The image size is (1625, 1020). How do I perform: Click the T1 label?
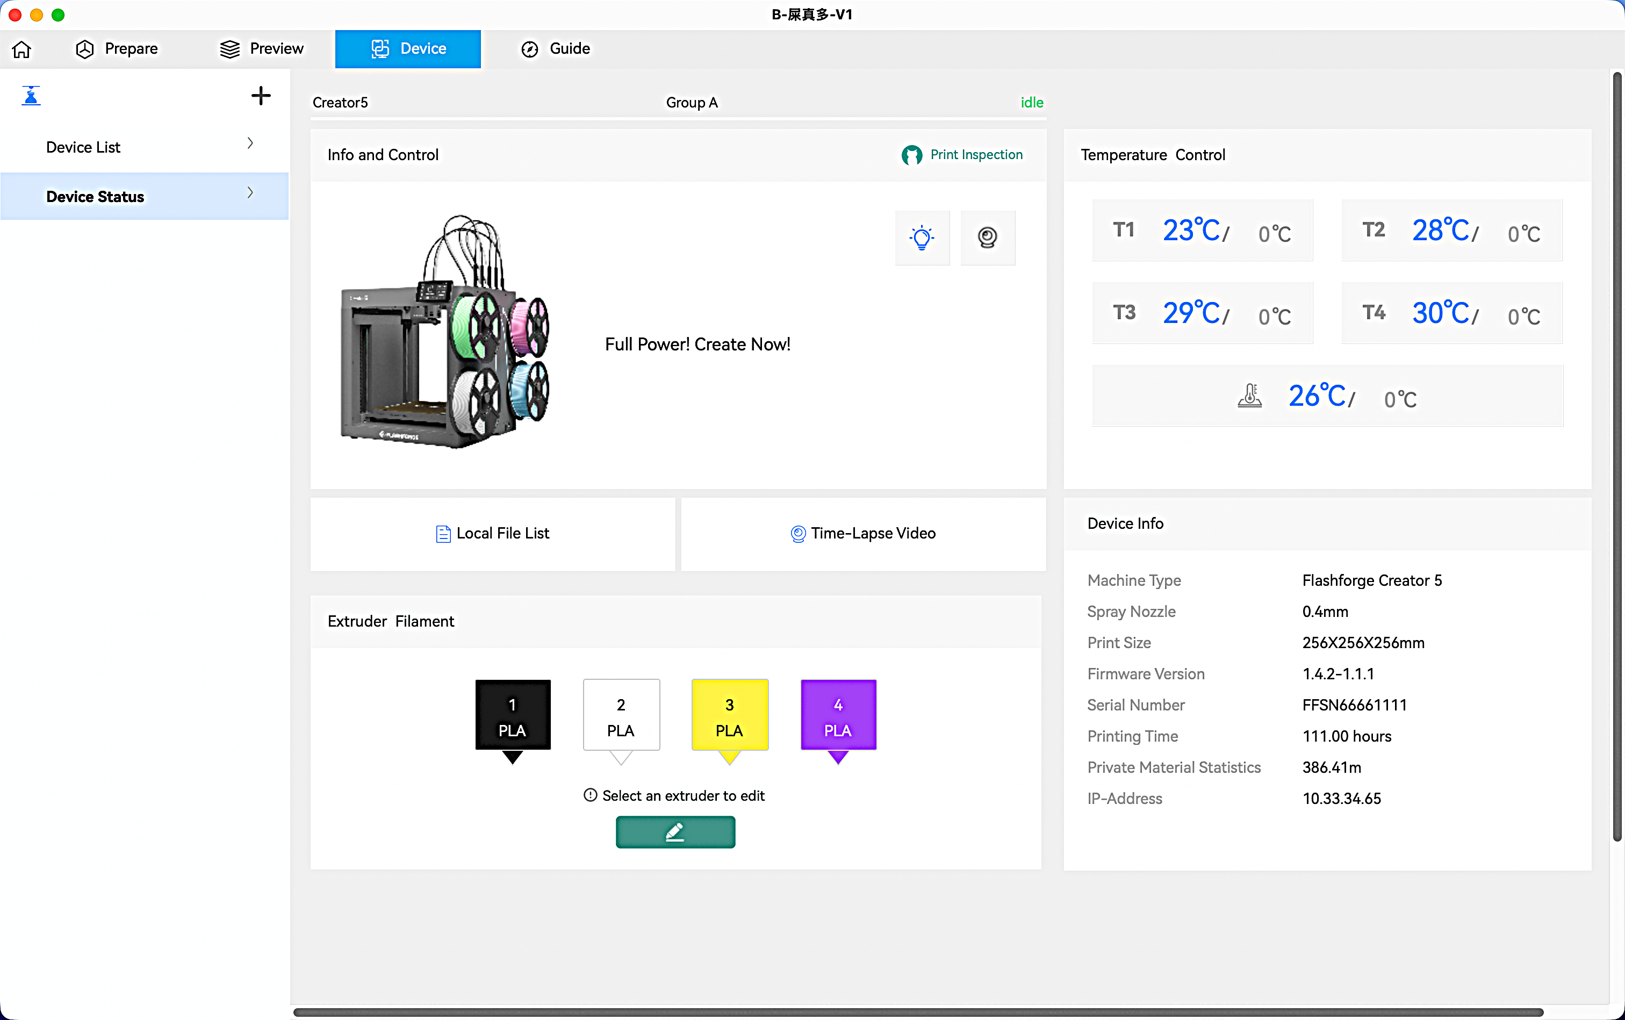pyautogui.click(x=1125, y=230)
